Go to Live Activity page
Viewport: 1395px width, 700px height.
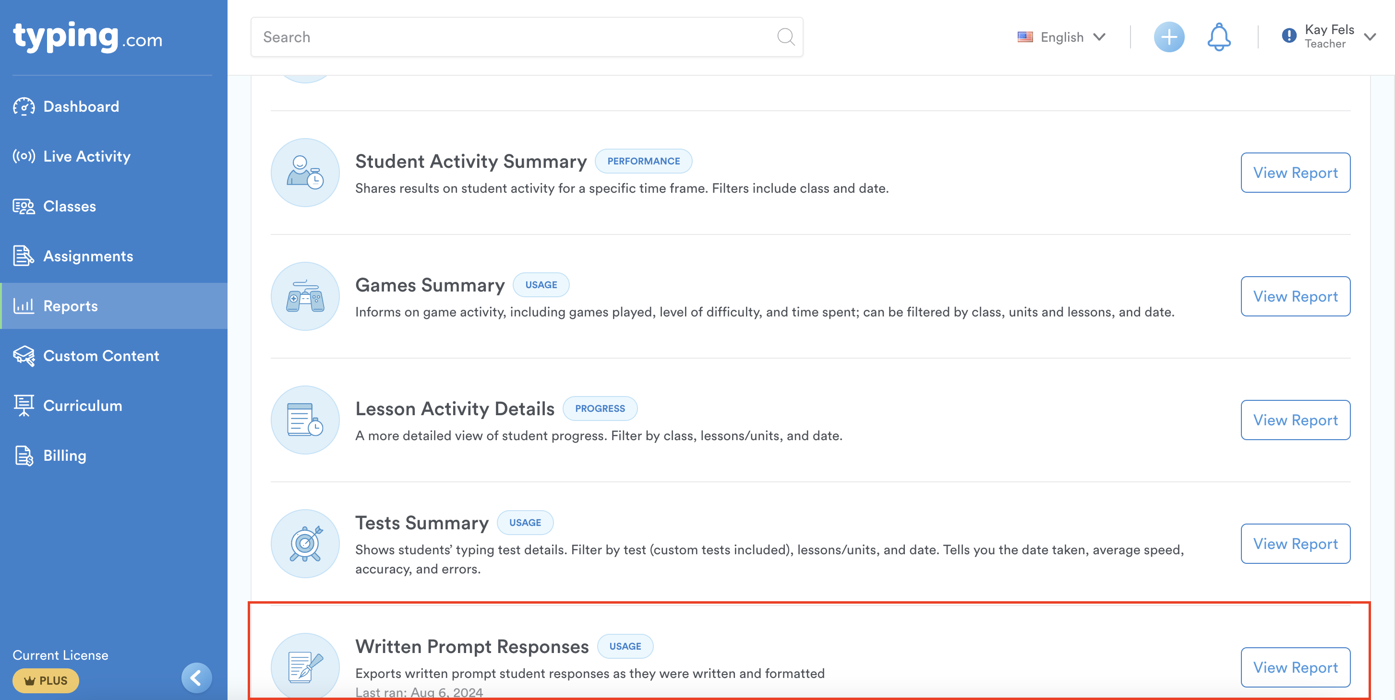(86, 156)
